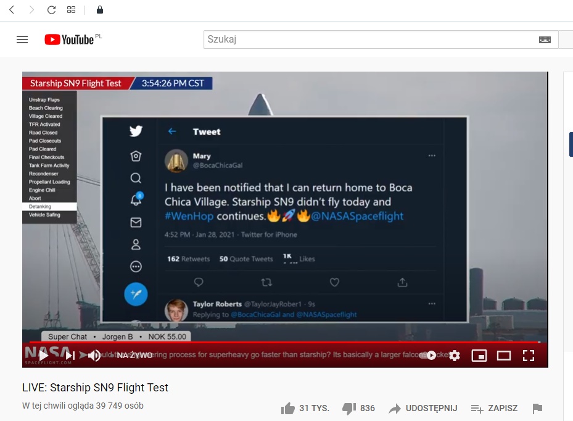Mute the video volume
Viewport: 573px width, 421px height.
pos(94,356)
